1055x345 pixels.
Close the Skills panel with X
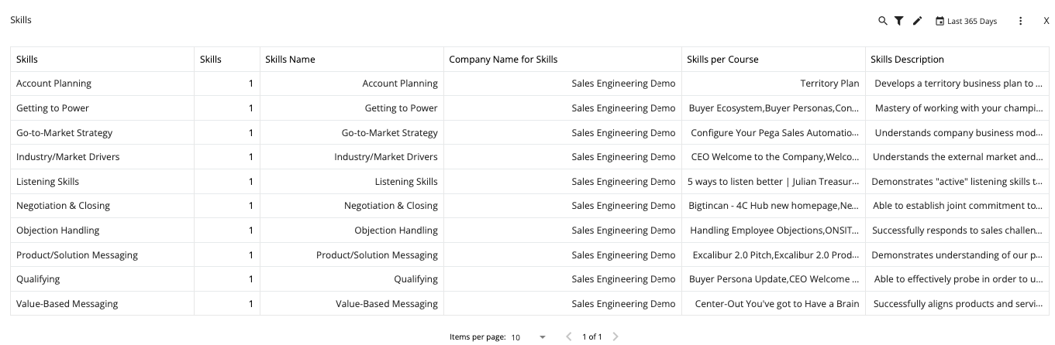tap(1046, 21)
